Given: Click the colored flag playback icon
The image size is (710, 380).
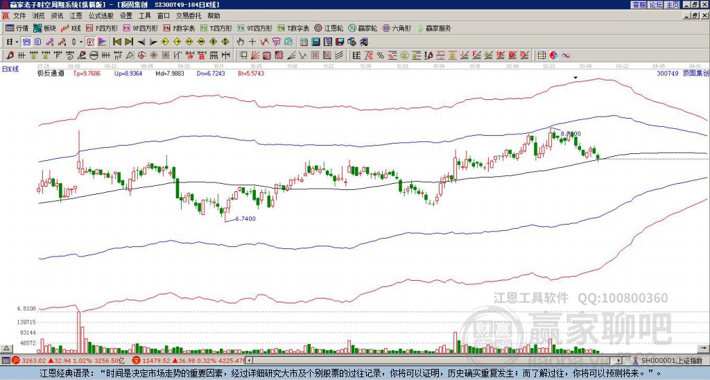Looking at the screenshot, I should click(x=103, y=42).
